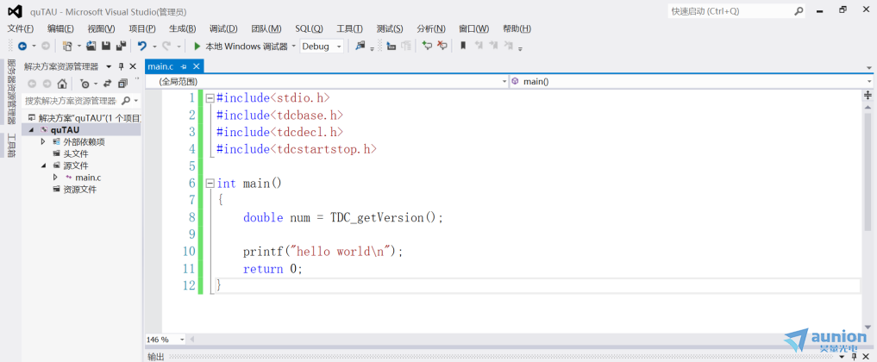Viewport: 877px width, 362px height.
Task: Collapse the quTAU project node
Action: point(31,130)
